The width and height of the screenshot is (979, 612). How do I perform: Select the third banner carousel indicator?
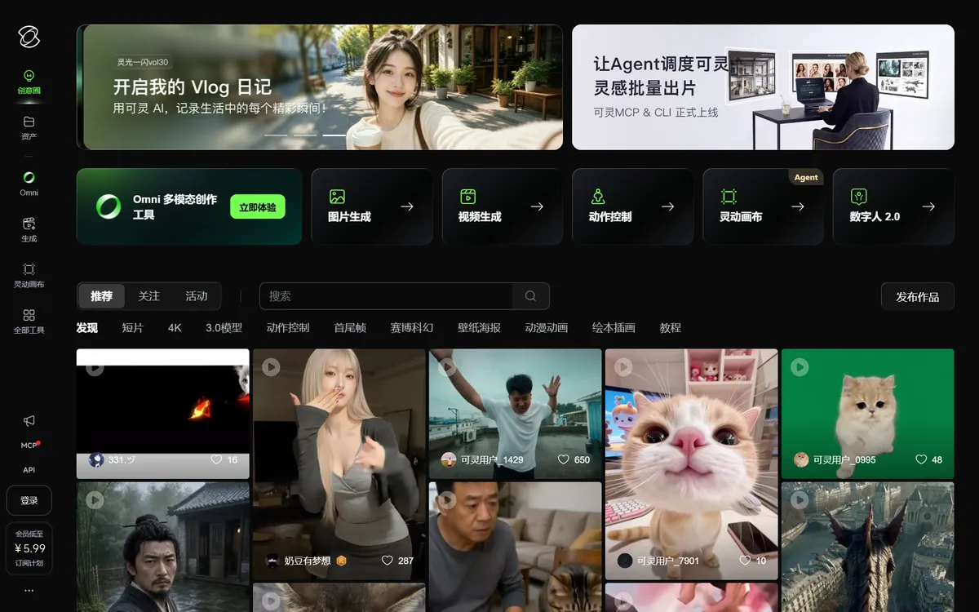[334, 135]
